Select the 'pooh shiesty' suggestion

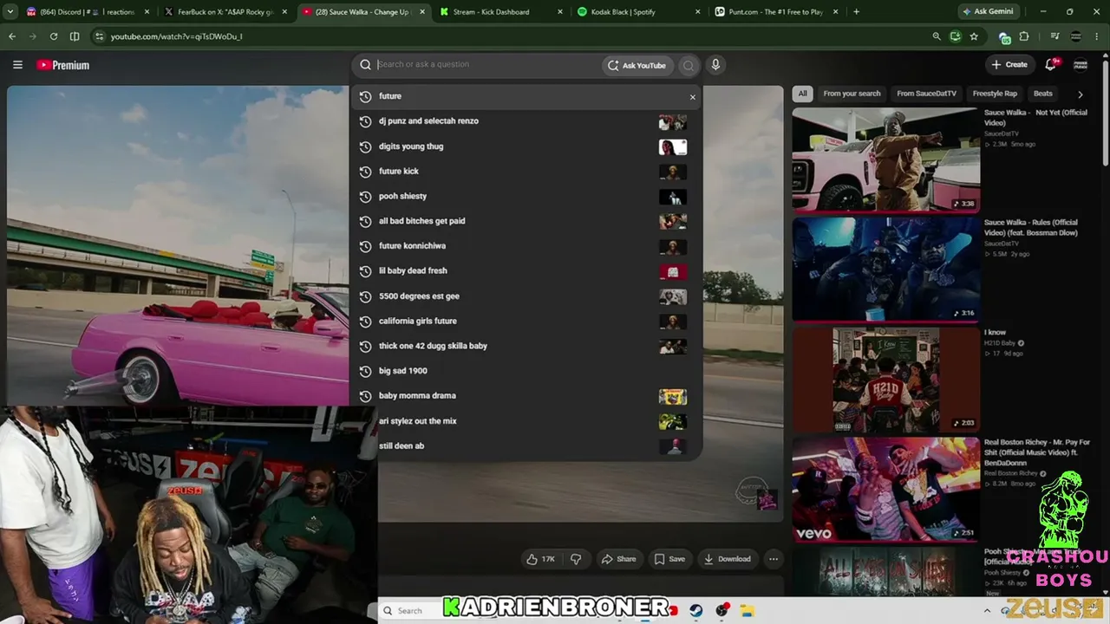526,197
